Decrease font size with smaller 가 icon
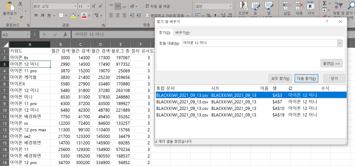This screenshot has width=355, height=166. [101, 6]
